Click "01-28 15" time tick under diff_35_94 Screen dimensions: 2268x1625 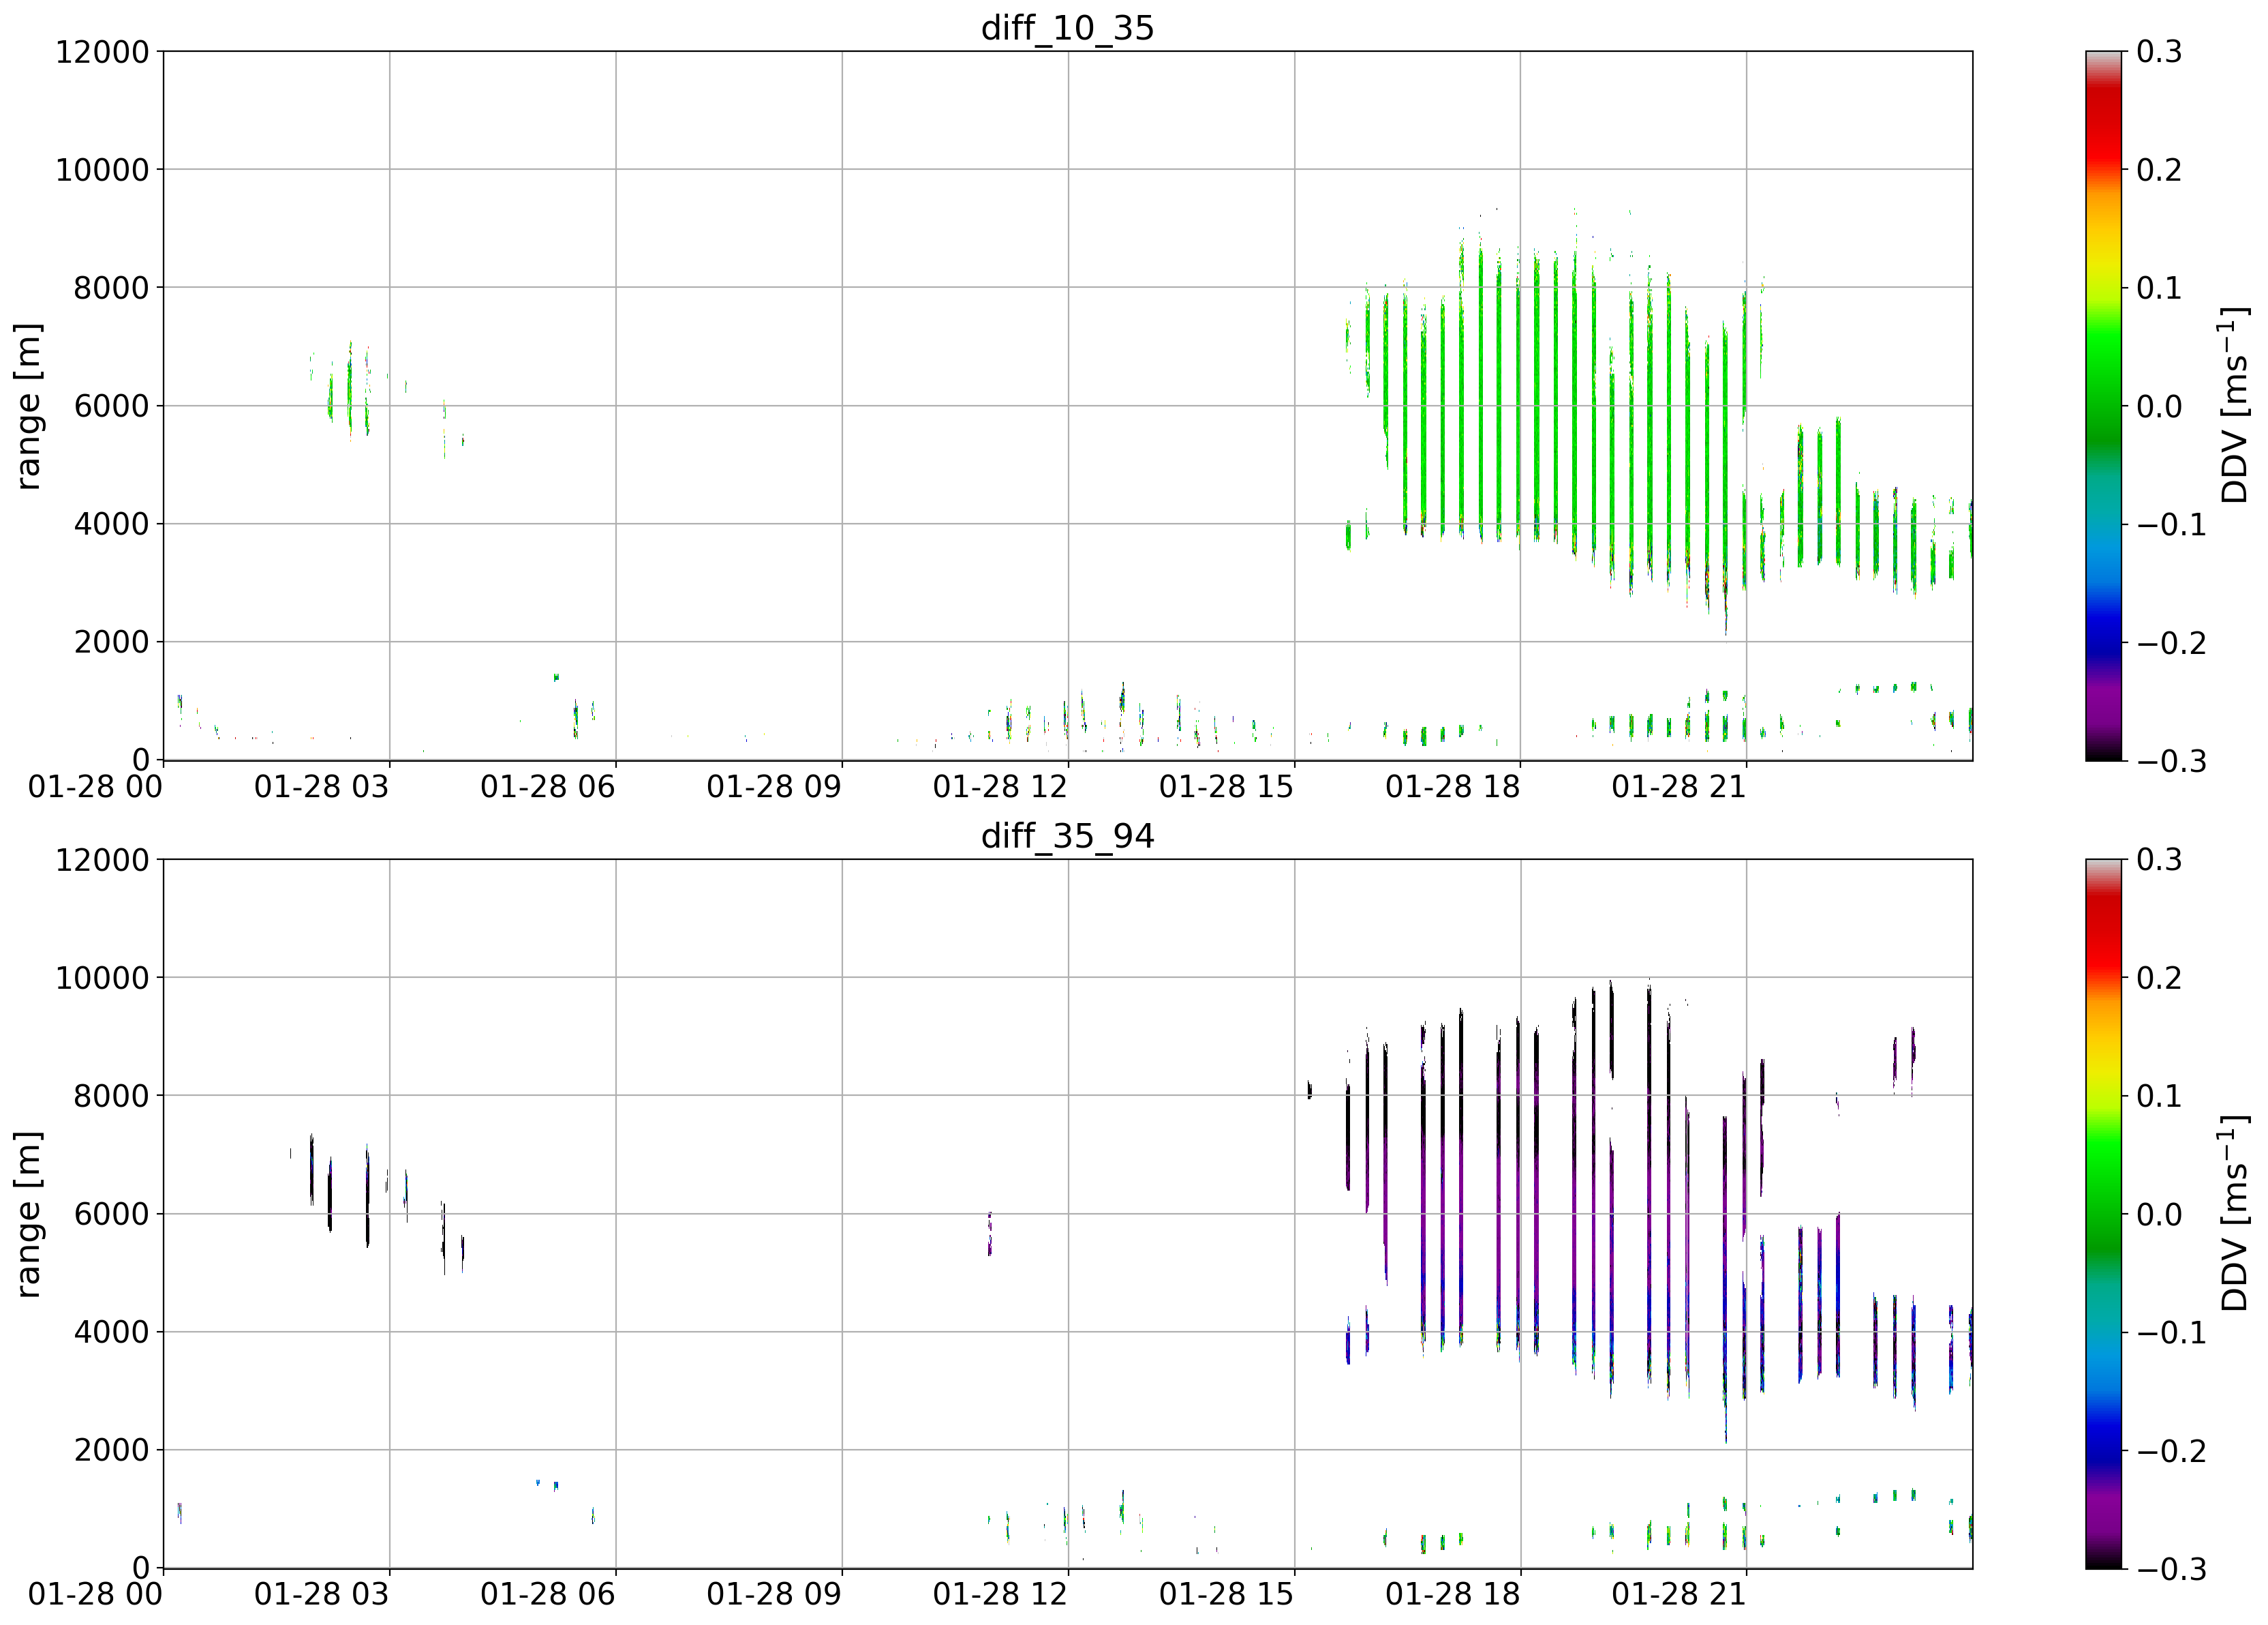(x=1226, y=1594)
